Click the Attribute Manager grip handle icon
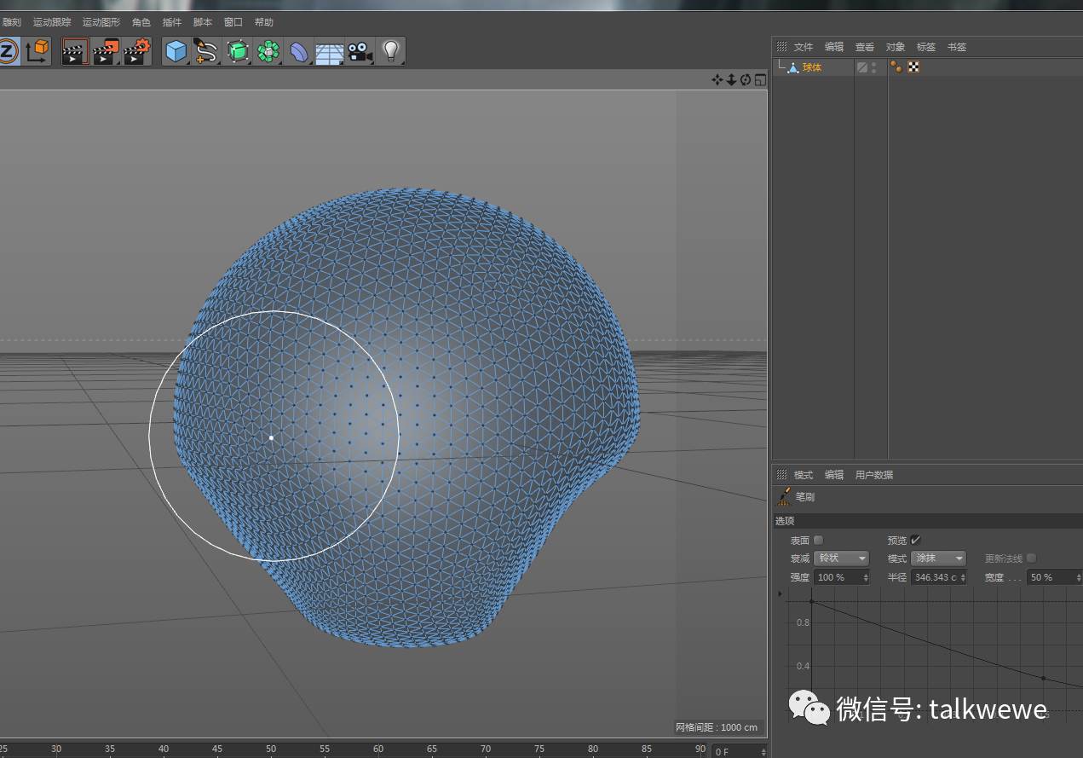 (x=781, y=475)
